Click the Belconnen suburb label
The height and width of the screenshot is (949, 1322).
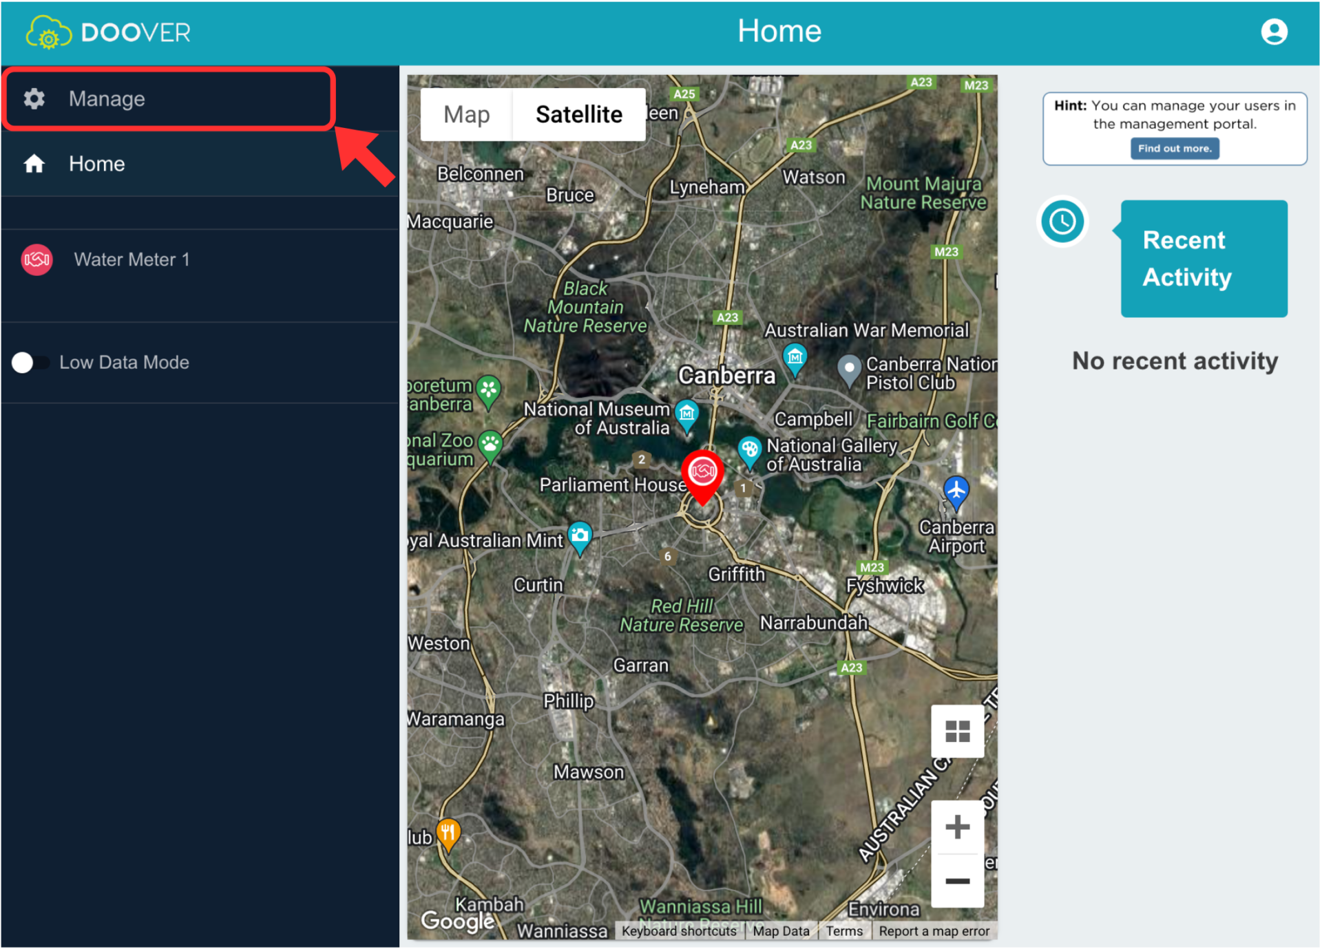point(481,174)
